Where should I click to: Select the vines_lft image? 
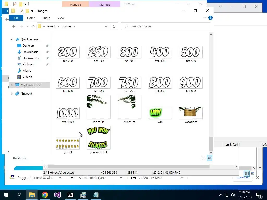click(x=98, y=107)
